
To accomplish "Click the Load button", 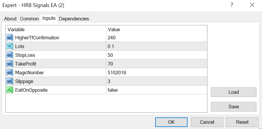I will pyautogui.click(x=234, y=92).
